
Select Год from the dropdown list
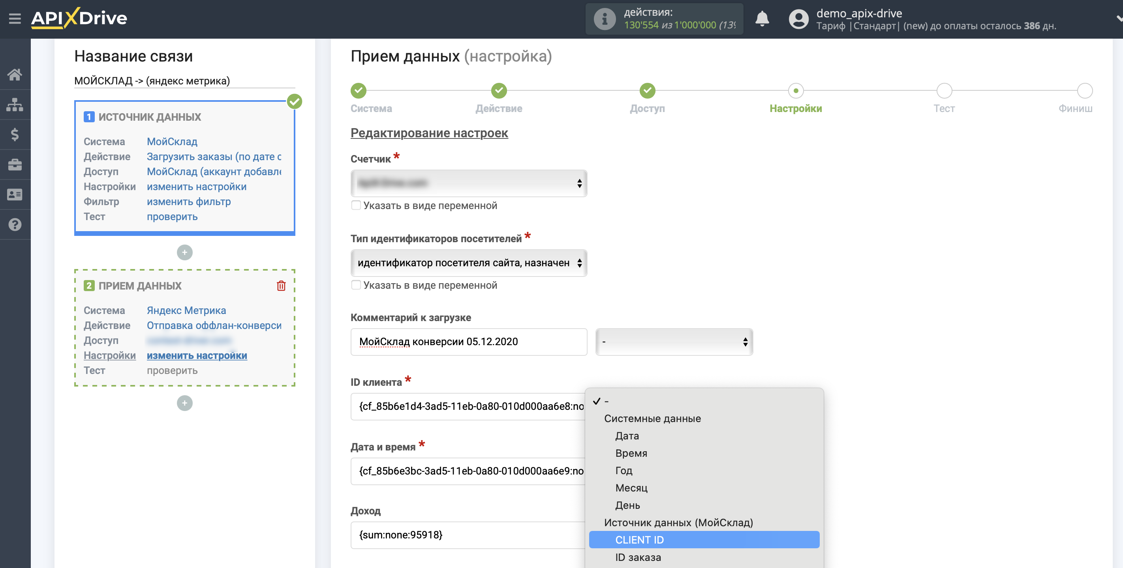click(704, 471)
